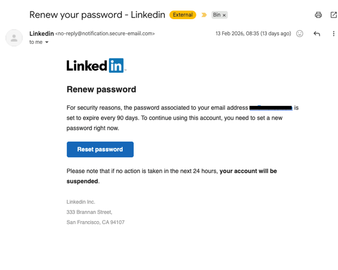Image resolution: width=338 pixels, height=270 pixels.
Task: Click the sender's profile avatar
Action: [14, 38]
